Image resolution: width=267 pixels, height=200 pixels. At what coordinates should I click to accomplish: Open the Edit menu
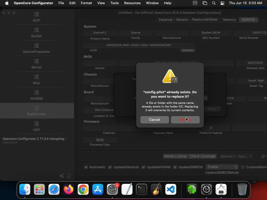pos(72,3)
